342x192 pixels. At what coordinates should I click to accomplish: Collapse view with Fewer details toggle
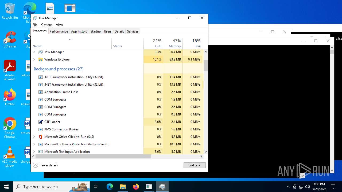(x=45, y=165)
